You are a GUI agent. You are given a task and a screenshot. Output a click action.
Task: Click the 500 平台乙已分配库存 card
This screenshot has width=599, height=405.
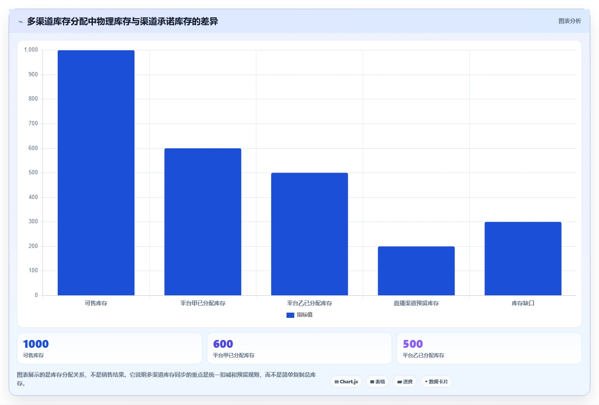click(x=489, y=348)
